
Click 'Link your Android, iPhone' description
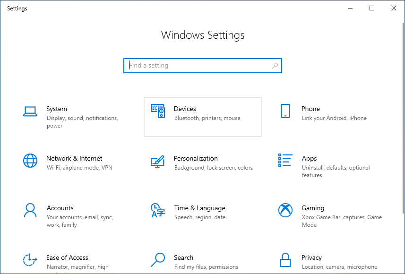pyautogui.click(x=334, y=118)
